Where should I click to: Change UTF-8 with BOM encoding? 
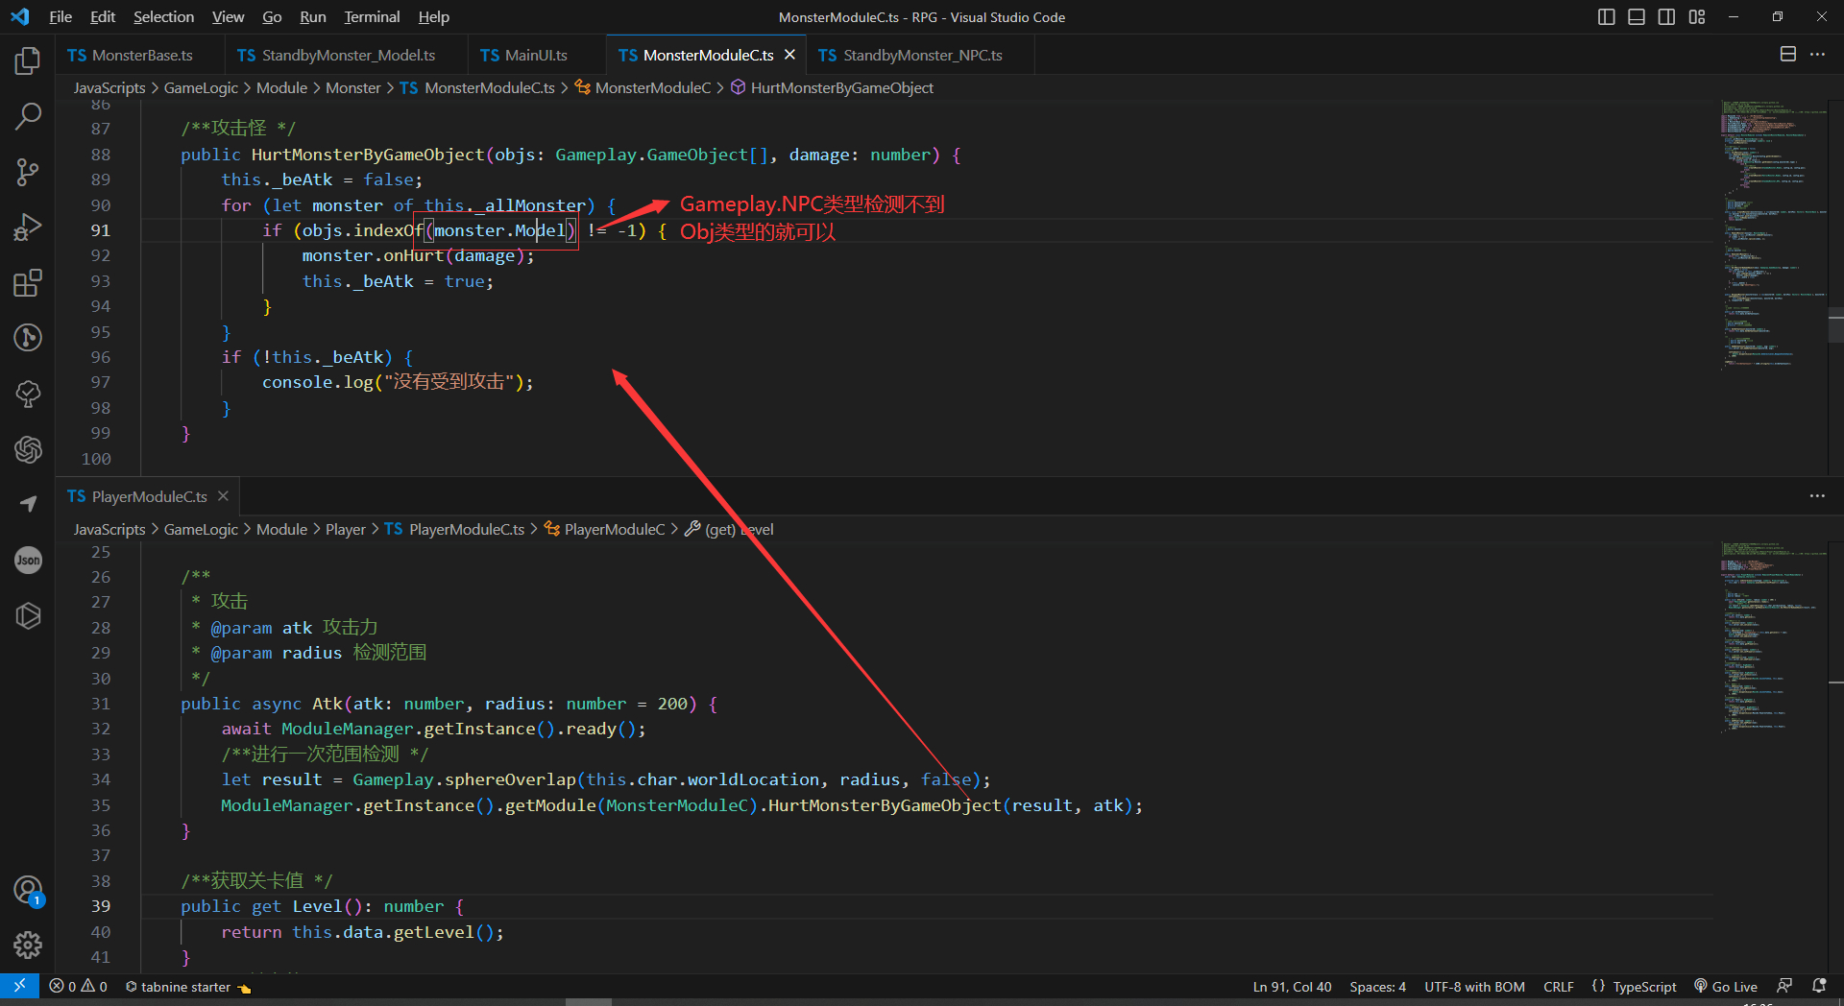click(1474, 986)
